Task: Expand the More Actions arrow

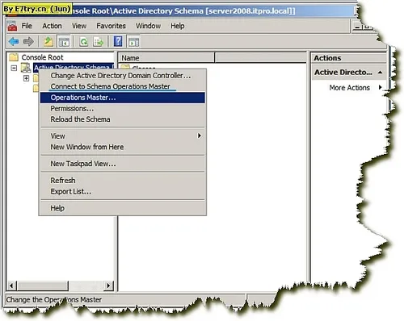Action: [381, 87]
